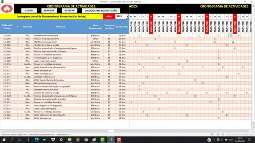Click the help icon in system tray

click(209, 139)
